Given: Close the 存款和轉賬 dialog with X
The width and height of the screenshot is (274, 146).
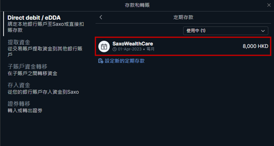Looking at the screenshot, I should click(x=269, y=5).
